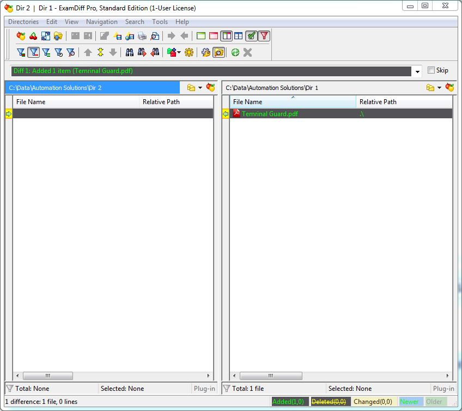Viewport: 462px width, 411px height.
Task: Toggle the green checkmark toolbar button
Action: coord(251,36)
